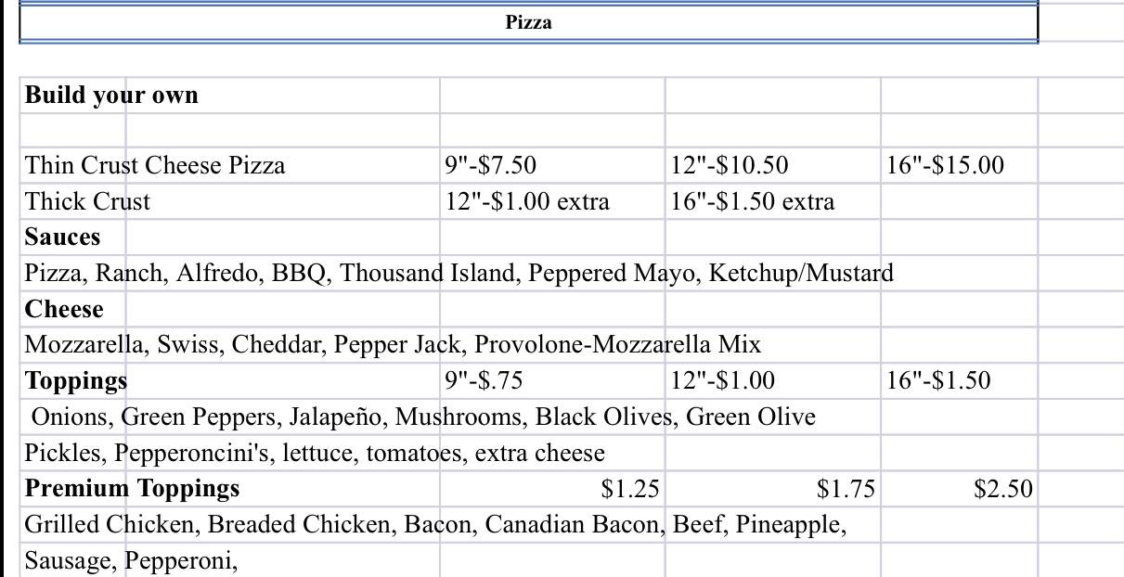Select the 12"-$10.50 price cell
Screen dimensions: 1124x577
[730, 166]
